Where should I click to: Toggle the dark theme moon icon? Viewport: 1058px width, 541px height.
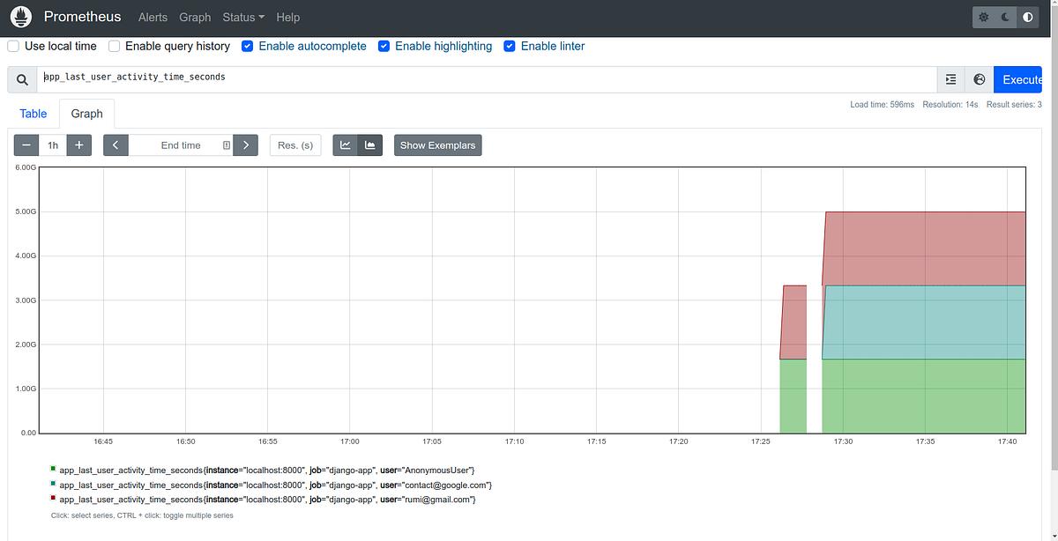click(x=1005, y=17)
